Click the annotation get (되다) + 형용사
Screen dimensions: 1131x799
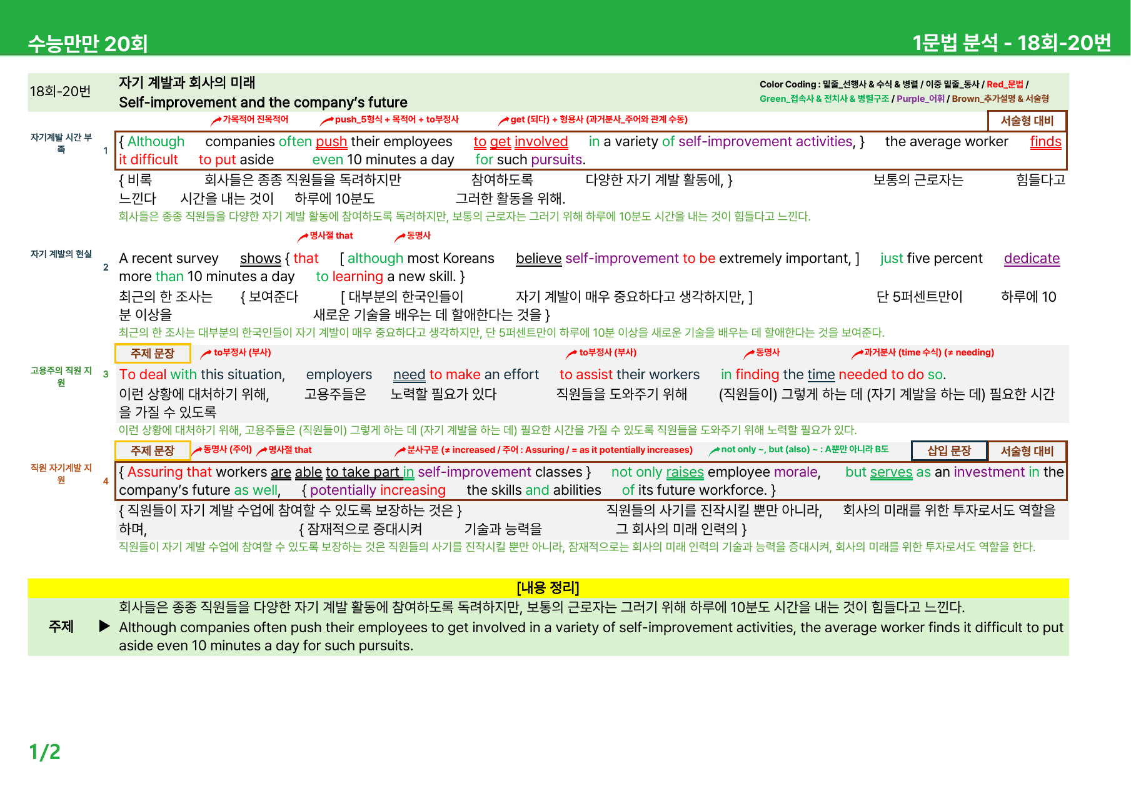tap(598, 119)
